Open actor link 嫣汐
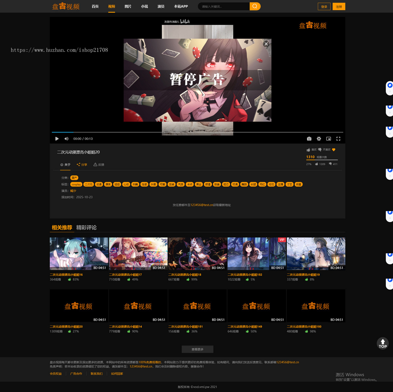Screen dimensions: 393x392 pos(73,191)
